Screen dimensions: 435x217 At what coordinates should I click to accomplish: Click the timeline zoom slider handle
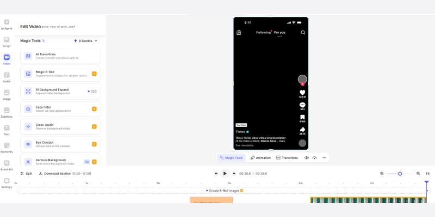400,174
